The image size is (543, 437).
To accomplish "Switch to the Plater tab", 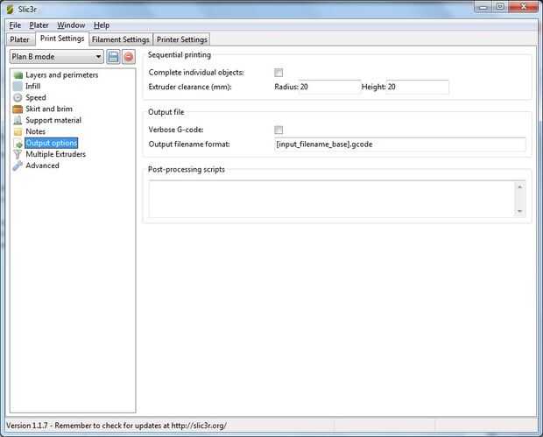I will [20, 39].
